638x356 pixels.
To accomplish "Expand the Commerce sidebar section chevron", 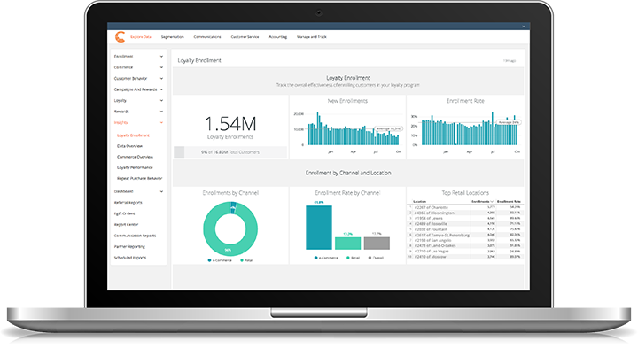I will tap(161, 67).
